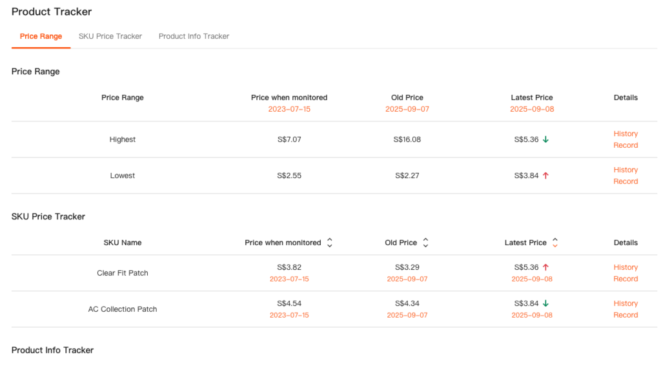This screenshot has width=661, height=384.
Task: Sort by Price when monitored column
Action: pyautogui.click(x=329, y=243)
